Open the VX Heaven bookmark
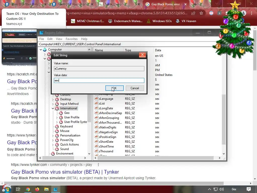Screen dimensions: 257x193 [x=186, y=21]
